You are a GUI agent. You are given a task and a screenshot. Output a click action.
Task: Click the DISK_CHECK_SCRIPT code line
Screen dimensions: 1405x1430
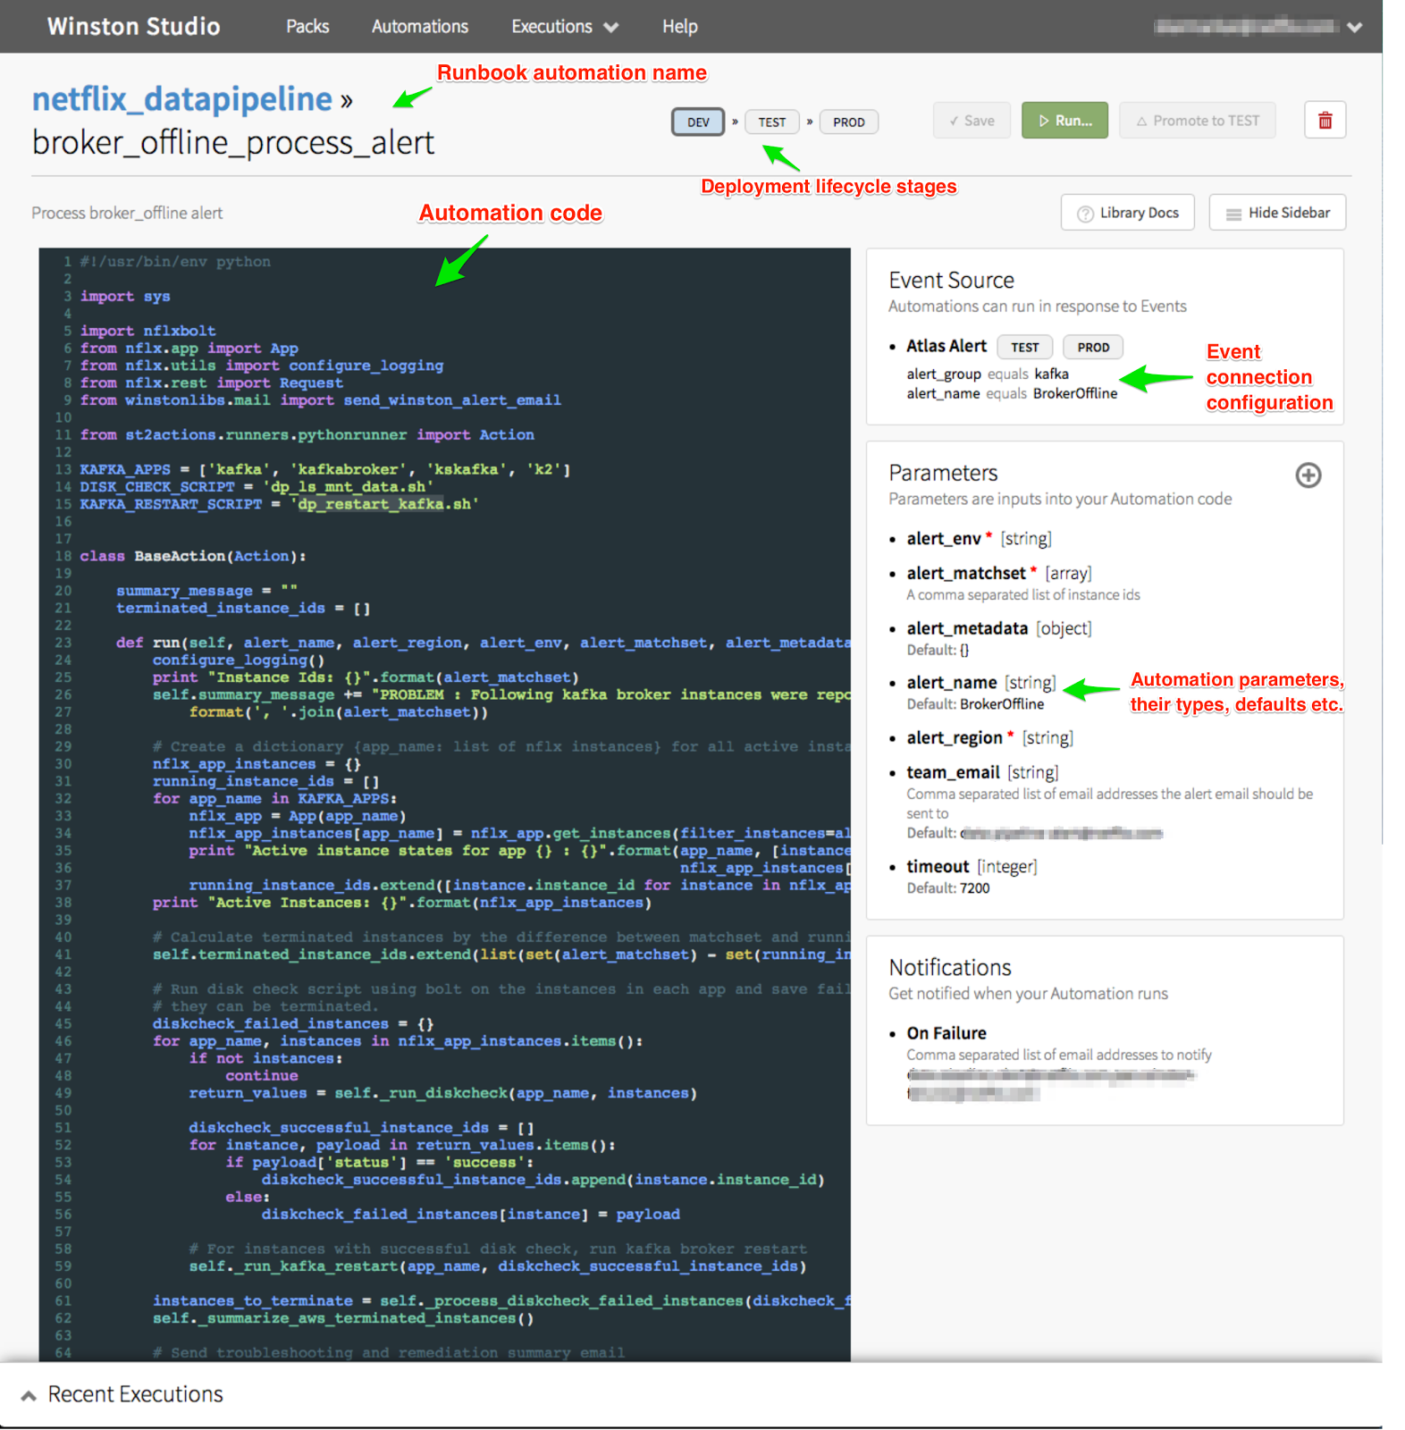257,487
